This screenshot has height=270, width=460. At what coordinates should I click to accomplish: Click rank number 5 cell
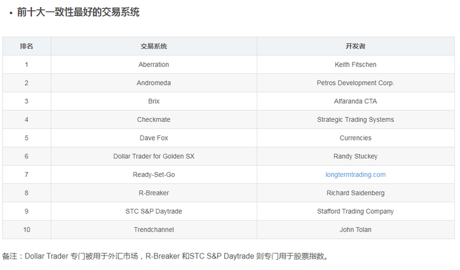click(x=27, y=138)
